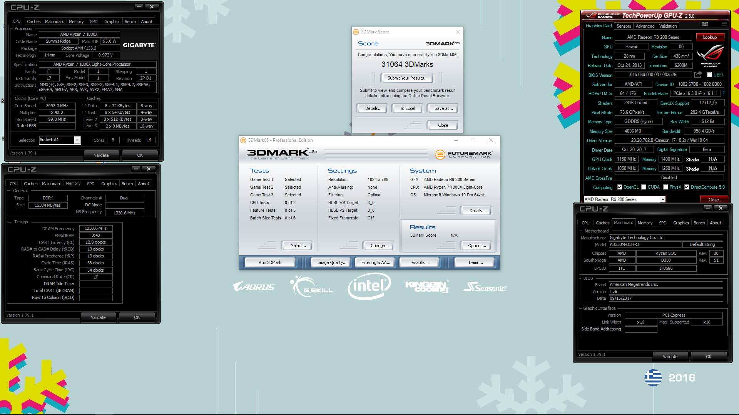Open the AMD Radeon R9 200 Series GPU dropdown
This screenshot has height=415, width=739.
click(x=663, y=199)
